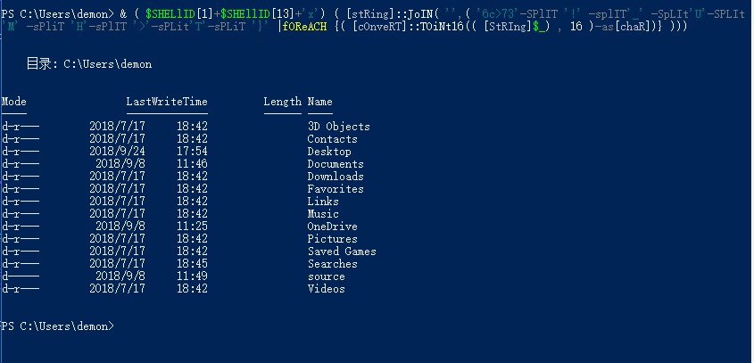
Task: Click the fOReACH keyword in the command
Action: (305, 27)
